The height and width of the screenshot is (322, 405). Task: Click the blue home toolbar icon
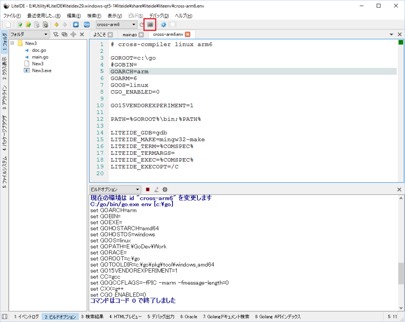coord(76,25)
